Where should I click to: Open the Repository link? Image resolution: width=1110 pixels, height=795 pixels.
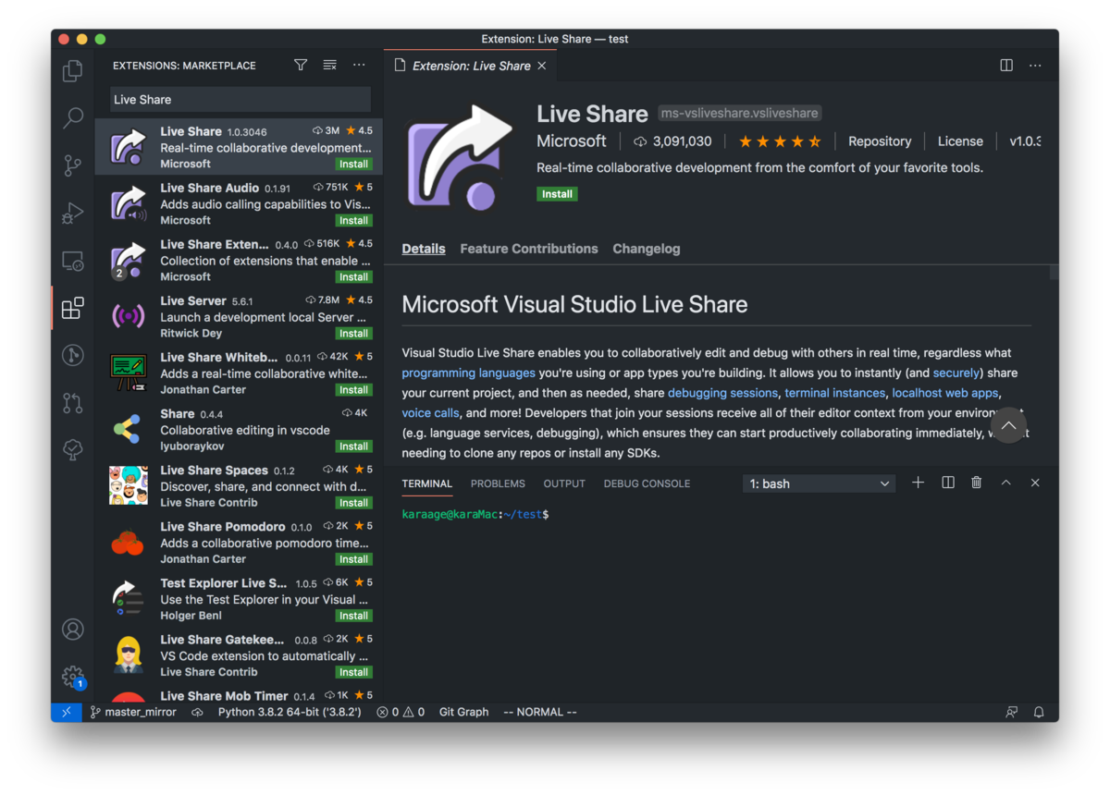pos(880,141)
